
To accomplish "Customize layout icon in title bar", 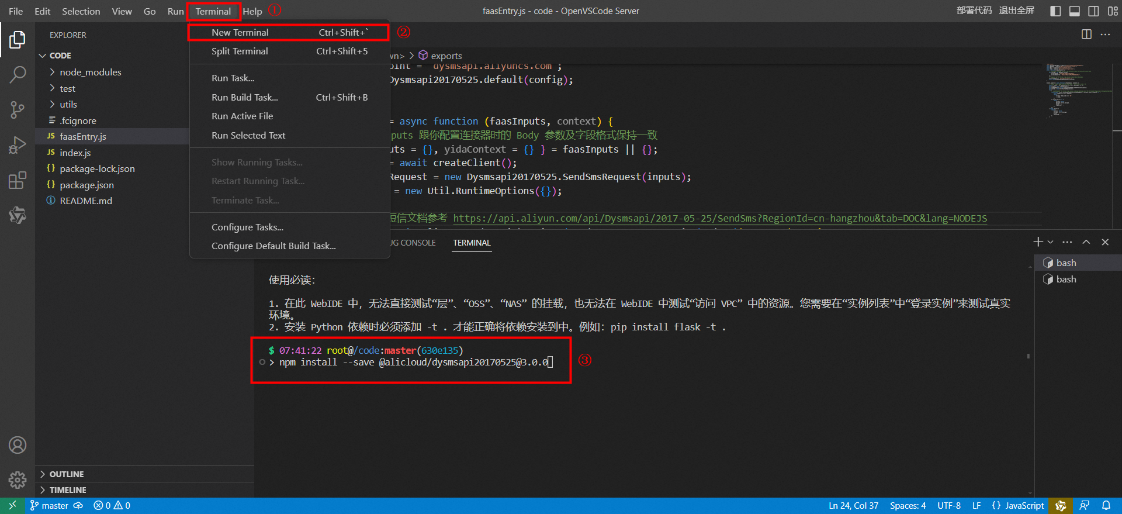I will pos(1113,11).
